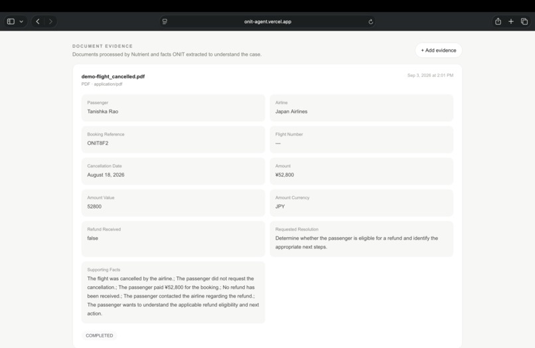The image size is (535, 348).
Task: Select cancellation date August 18, 2026
Action: click(x=106, y=175)
